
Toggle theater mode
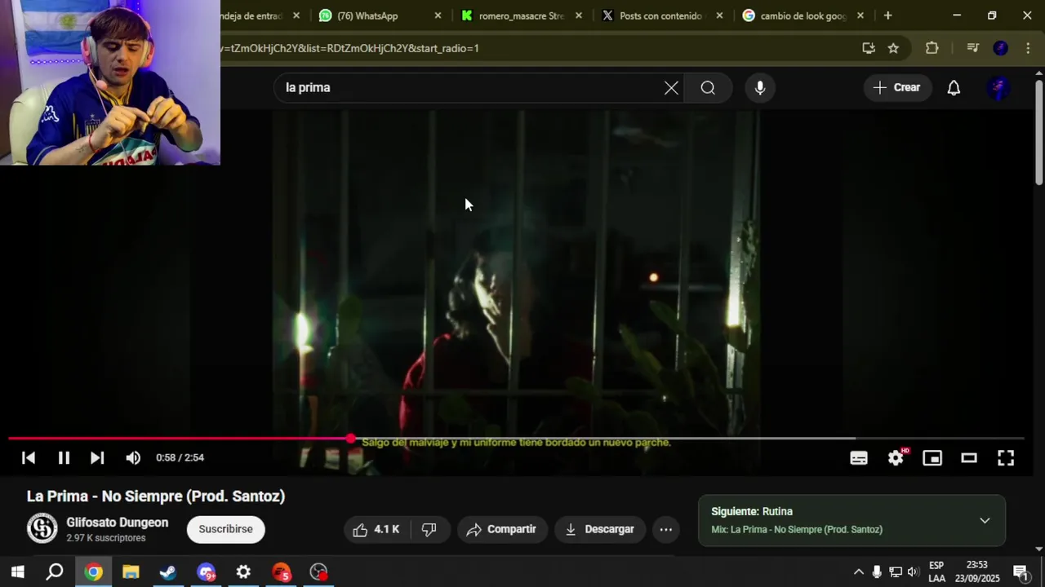969,458
